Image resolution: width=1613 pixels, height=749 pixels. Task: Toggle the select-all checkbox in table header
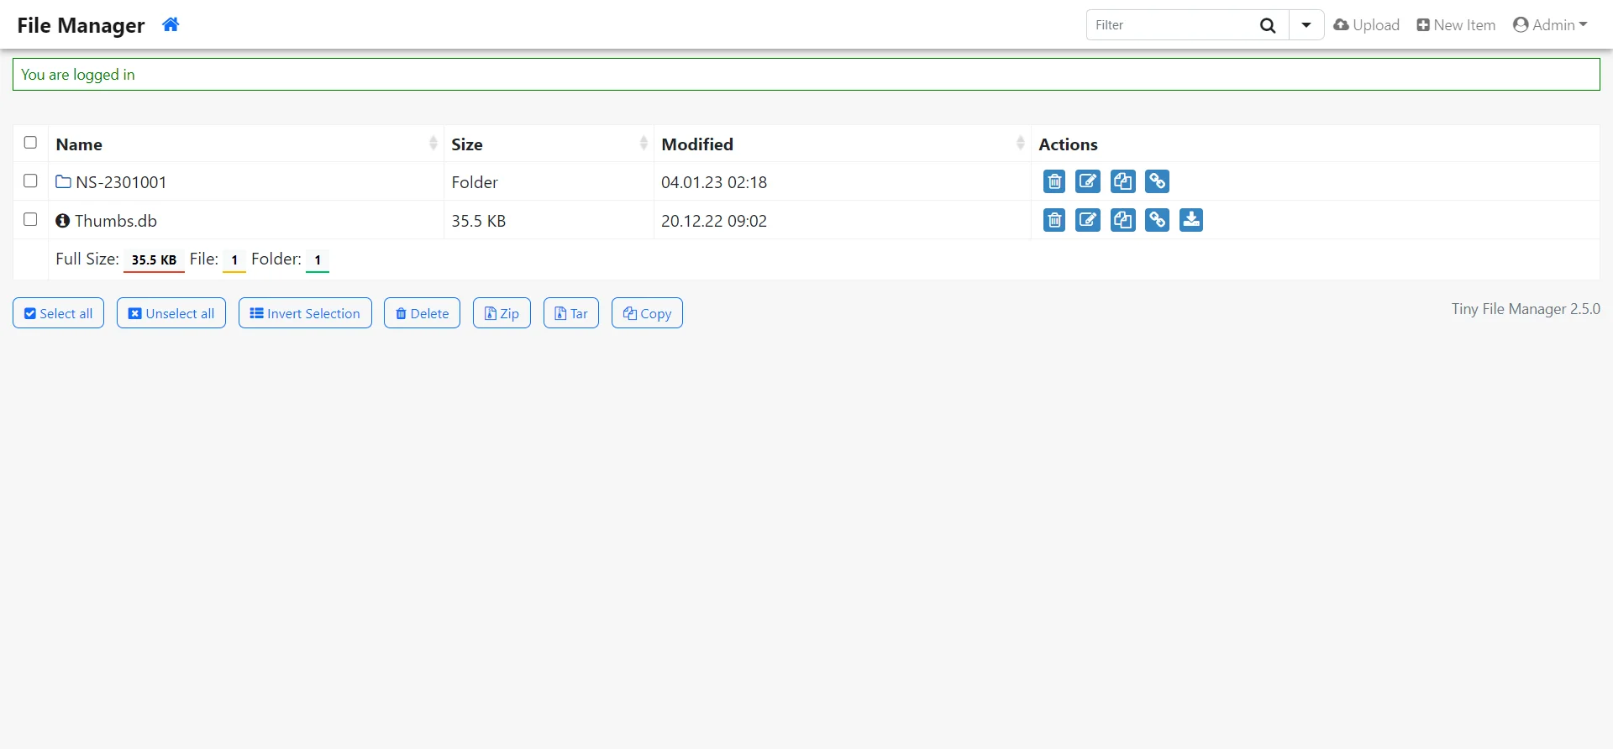click(x=30, y=143)
